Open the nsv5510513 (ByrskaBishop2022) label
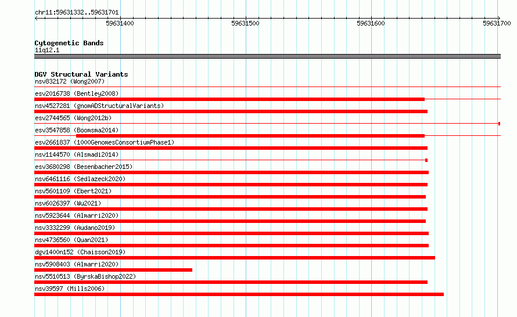 (85, 276)
